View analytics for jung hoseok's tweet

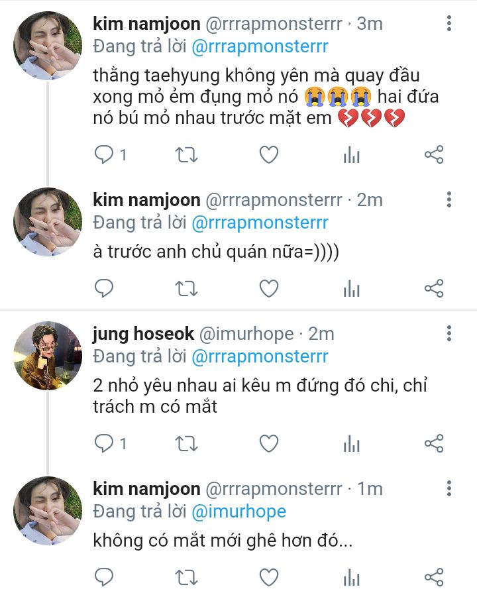[351, 443]
